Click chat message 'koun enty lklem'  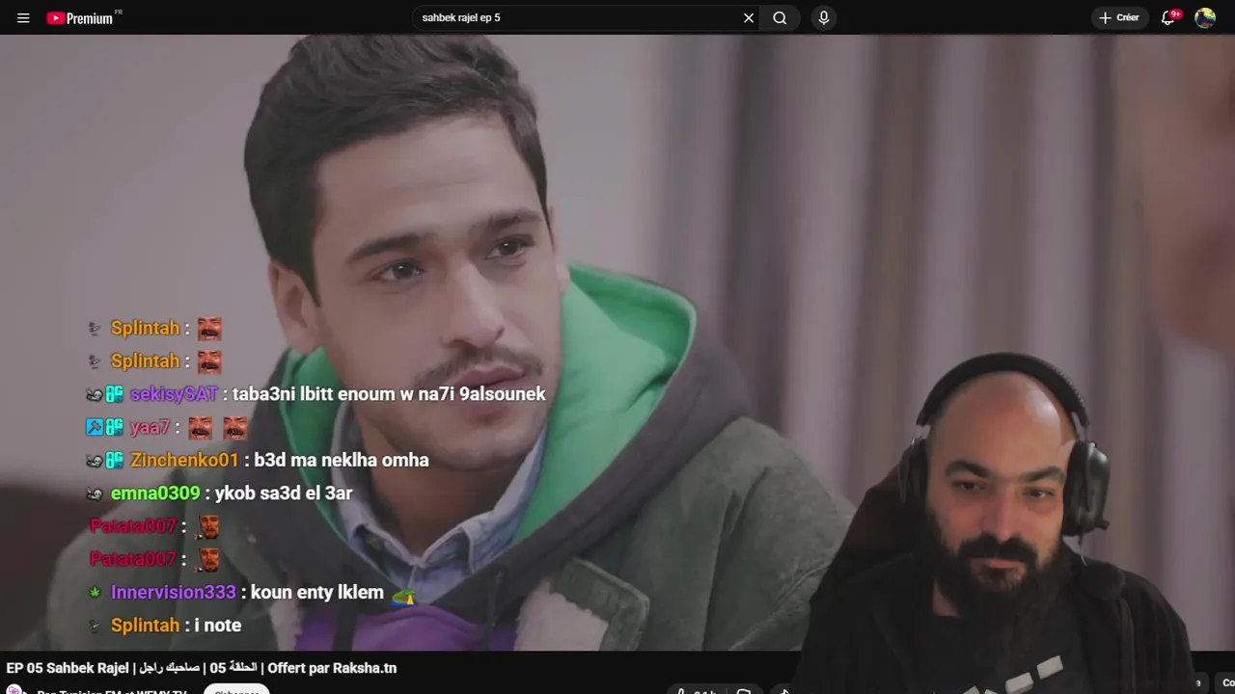(x=317, y=592)
